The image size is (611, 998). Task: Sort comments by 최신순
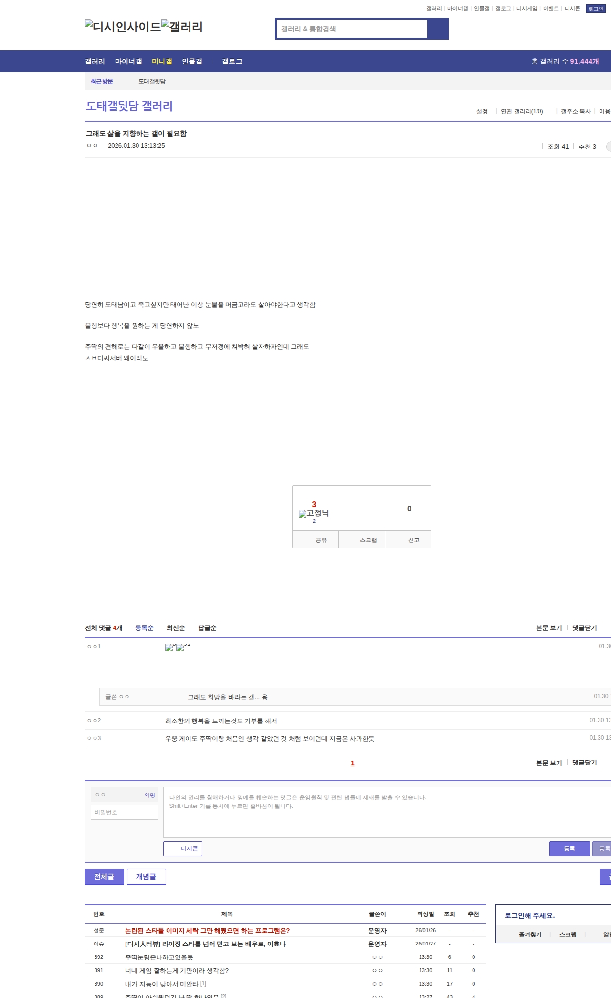pos(176,628)
